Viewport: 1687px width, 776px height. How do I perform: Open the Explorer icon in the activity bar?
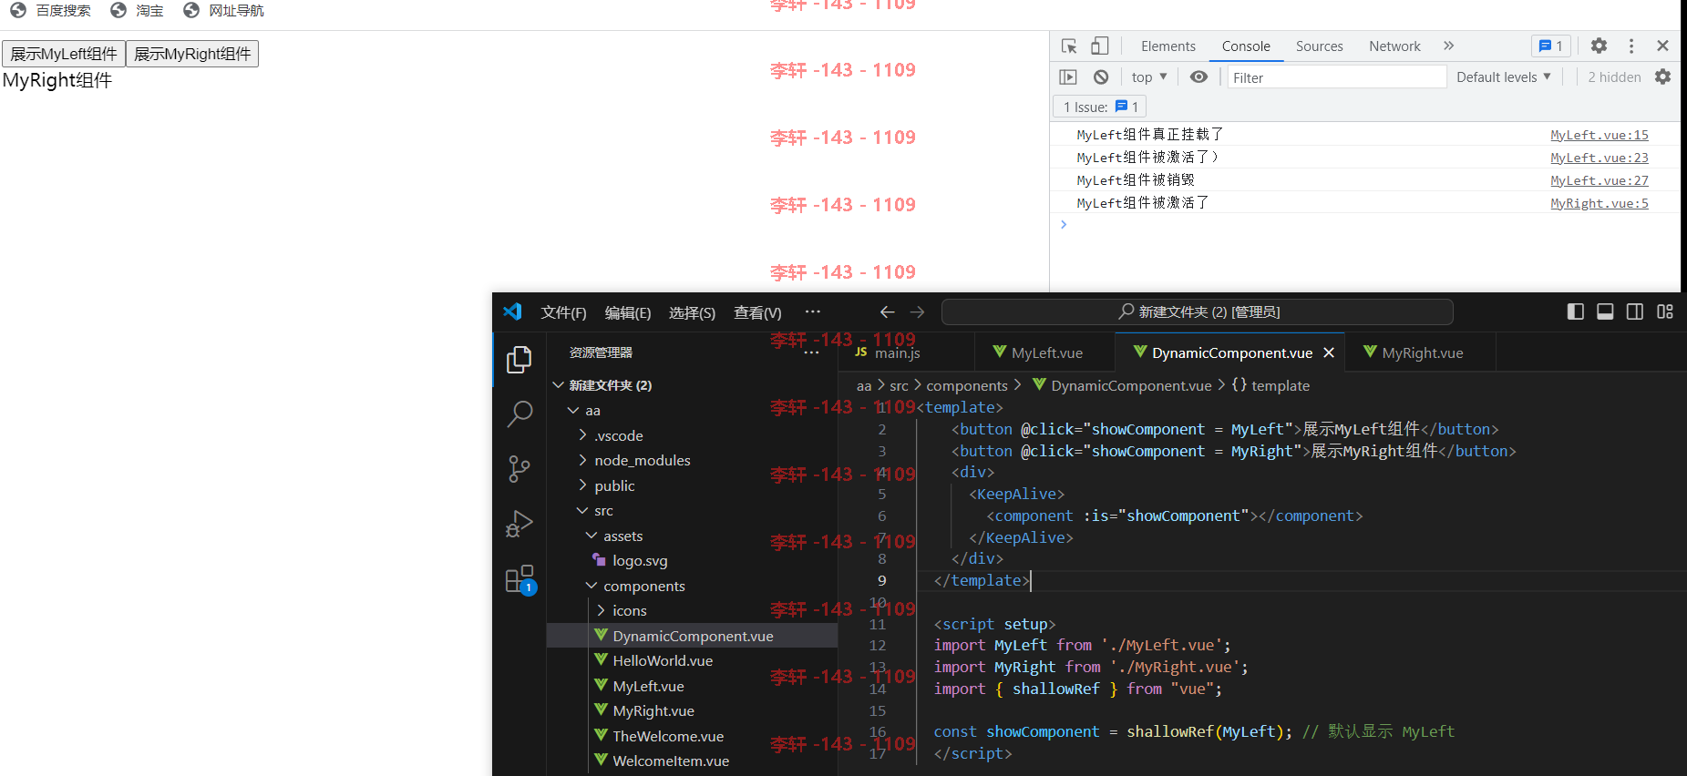pos(519,360)
